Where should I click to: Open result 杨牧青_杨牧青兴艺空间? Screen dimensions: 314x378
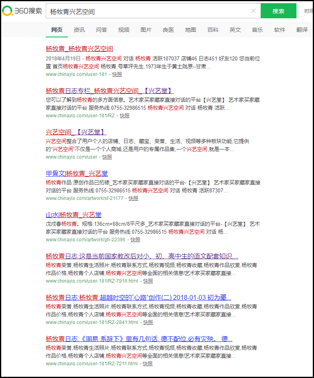[79, 49]
